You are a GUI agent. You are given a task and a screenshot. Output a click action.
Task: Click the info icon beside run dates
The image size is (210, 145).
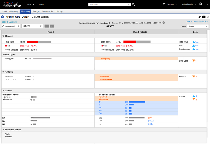pyautogui.click(x=164, y=23)
